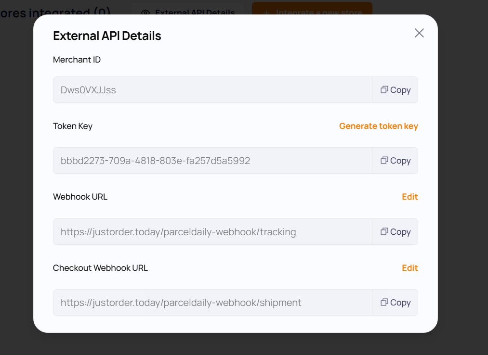Select the Merchant ID text field
The height and width of the screenshot is (355, 488).
click(212, 90)
